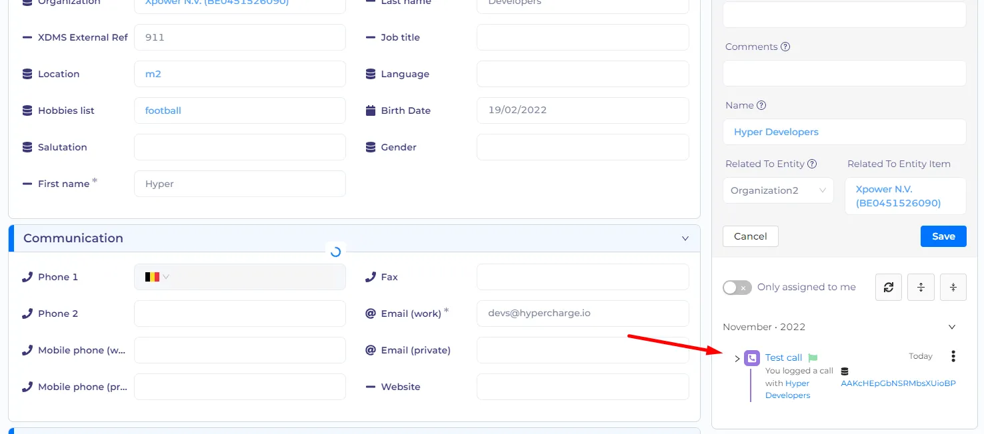Image resolution: width=984 pixels, height=434 pixels.
Task: Collapse the Communication section
Action: click(685, 238)
